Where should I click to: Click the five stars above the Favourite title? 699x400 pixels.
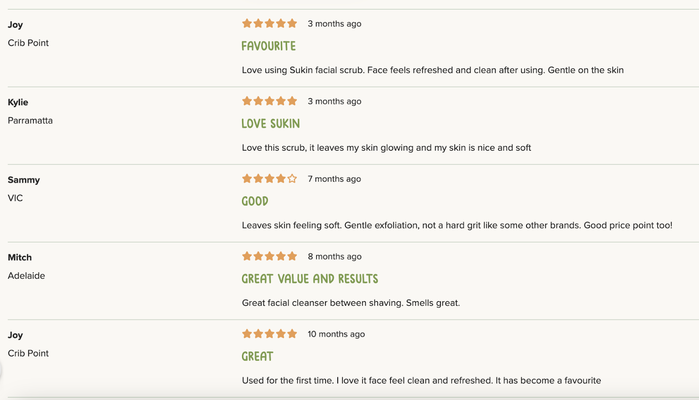point(269,23)
